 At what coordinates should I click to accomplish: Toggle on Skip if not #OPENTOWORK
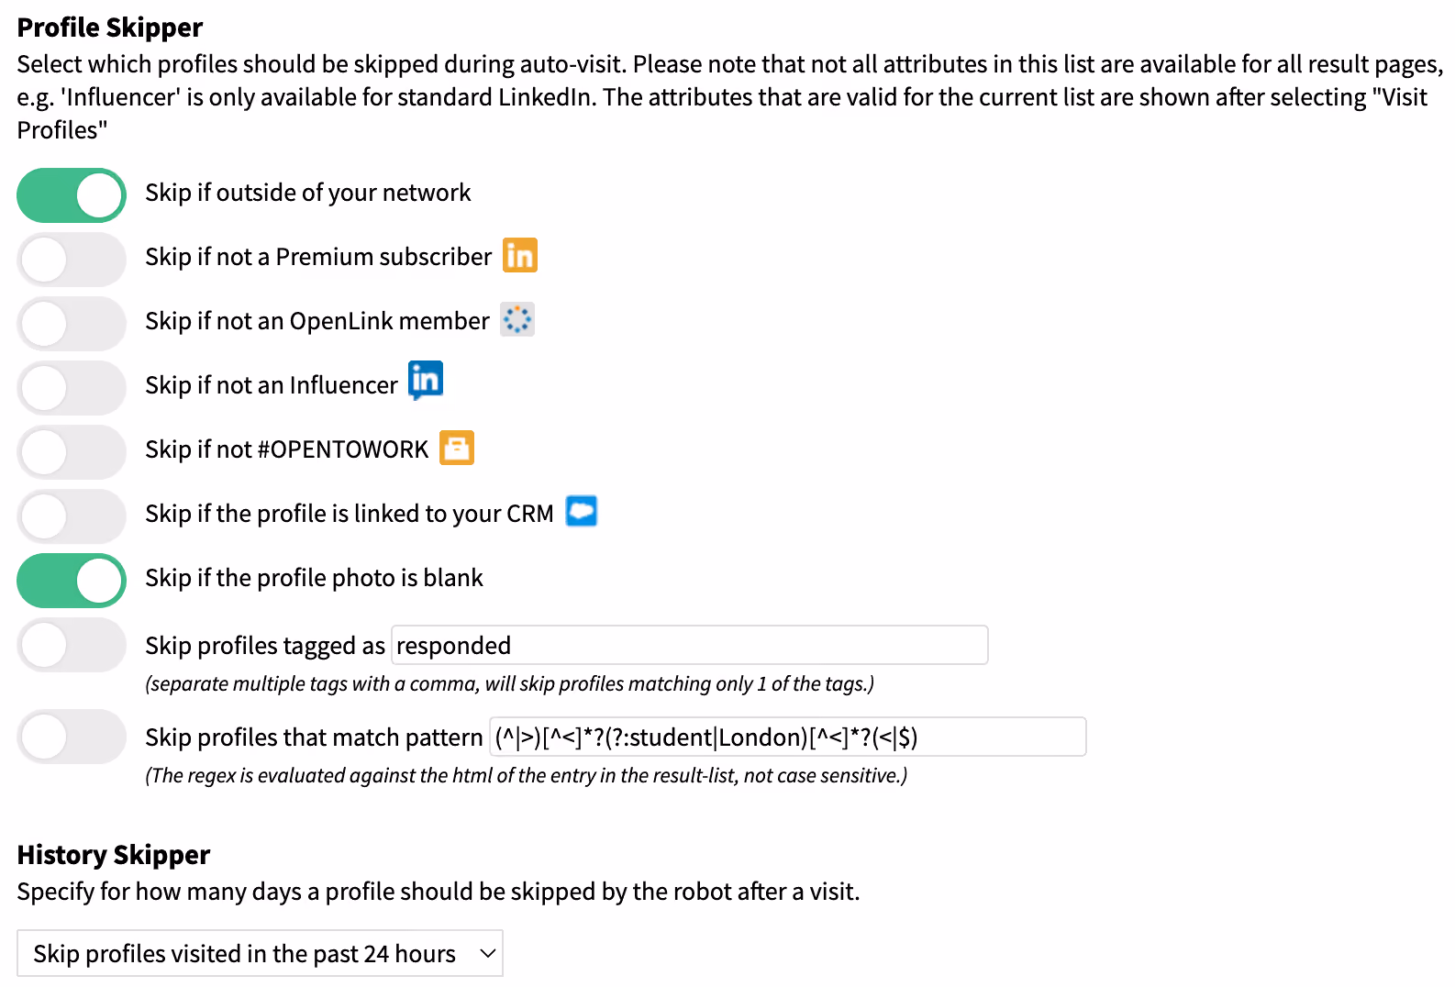click(72, 452)
